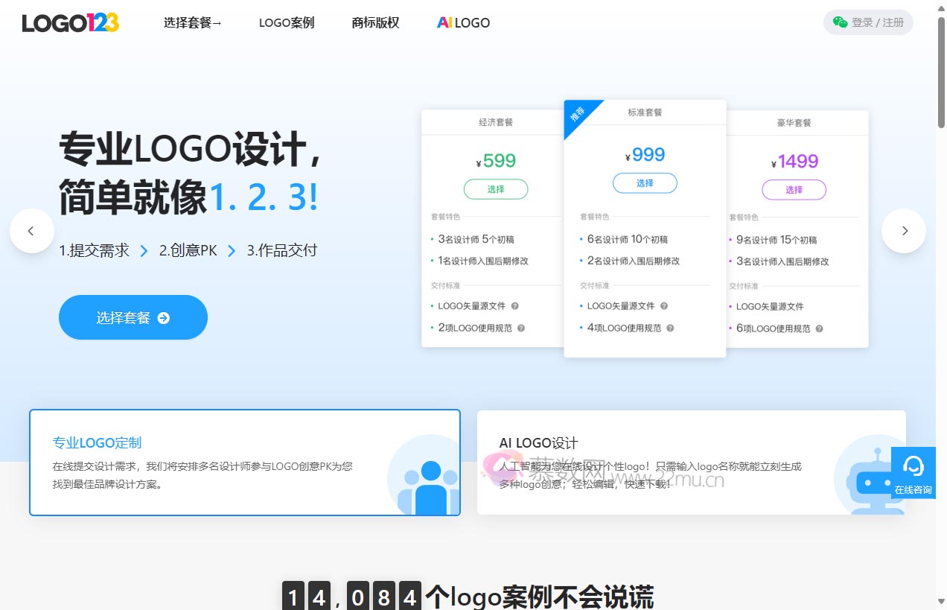Image resolution: width=947 pixels, height=610 pixels.
Task: Select the 599 economy package
Action: pos(496,189)
